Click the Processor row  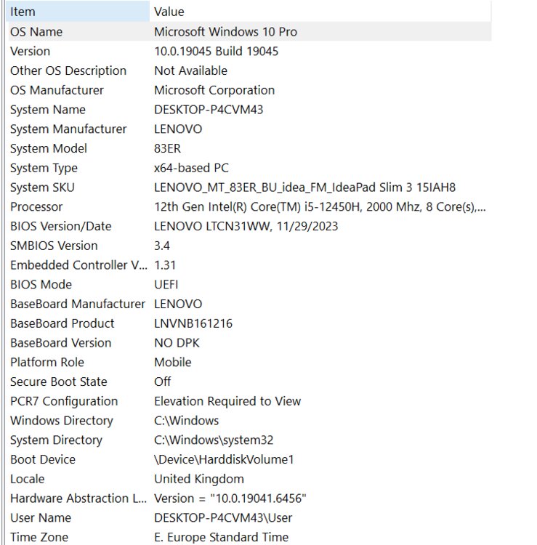coord(36,207)
